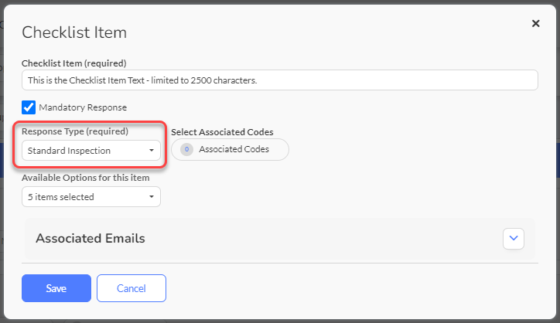
Task: Click the blue checkmark icon
Action: 29,107
